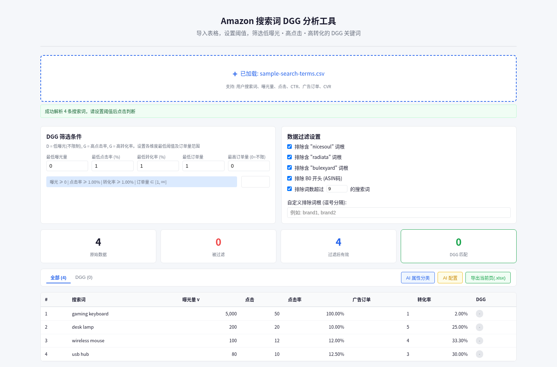557x367 pixels.
Task: Click the DGG badge in the desk lamp row
Action: tap(479, 327)
